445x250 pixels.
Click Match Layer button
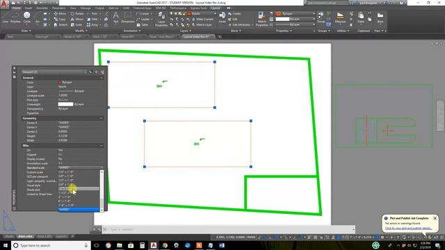(x=201, y=25)
